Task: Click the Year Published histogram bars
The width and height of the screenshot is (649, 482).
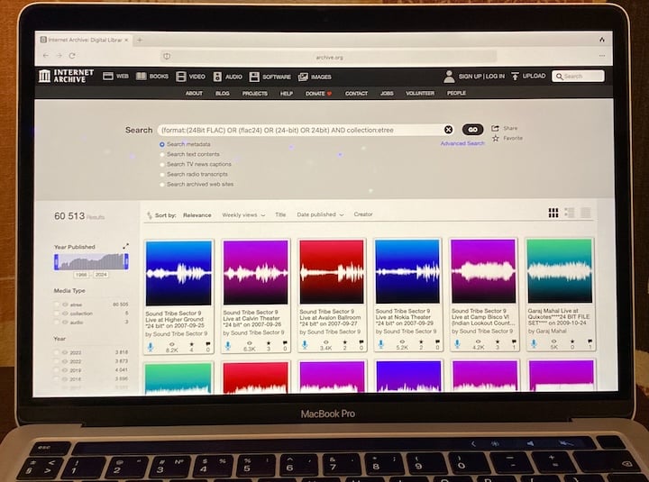Action: point(91,262)
